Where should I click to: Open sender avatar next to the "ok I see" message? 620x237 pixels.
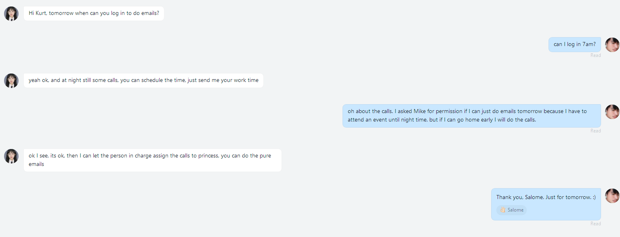pyautogui.click(x=11, y=156)
